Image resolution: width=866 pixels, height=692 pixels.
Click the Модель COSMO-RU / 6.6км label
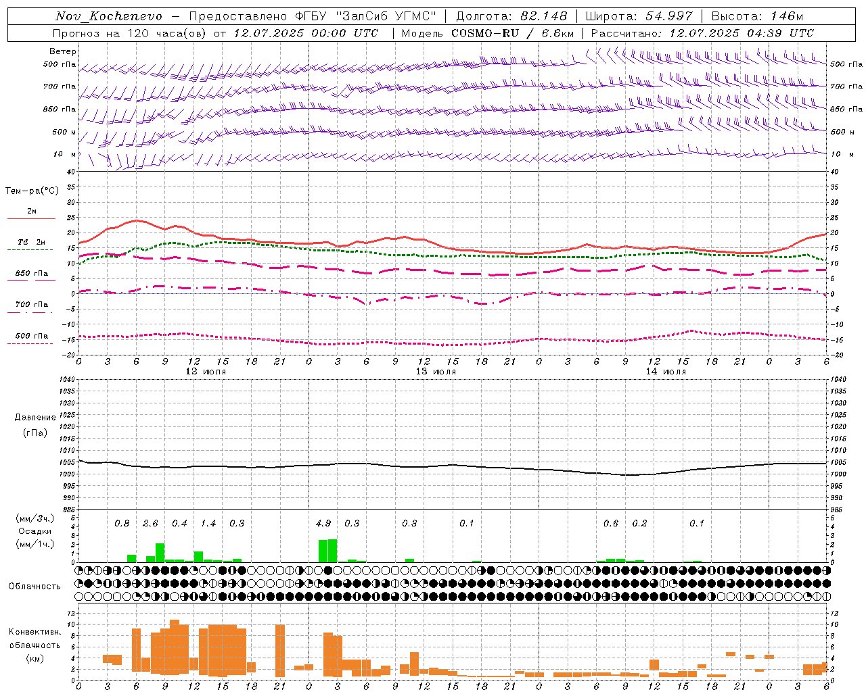[x=487, y=33]
